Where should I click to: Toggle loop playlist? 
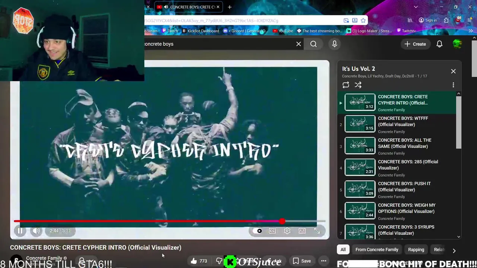[346, 85]
